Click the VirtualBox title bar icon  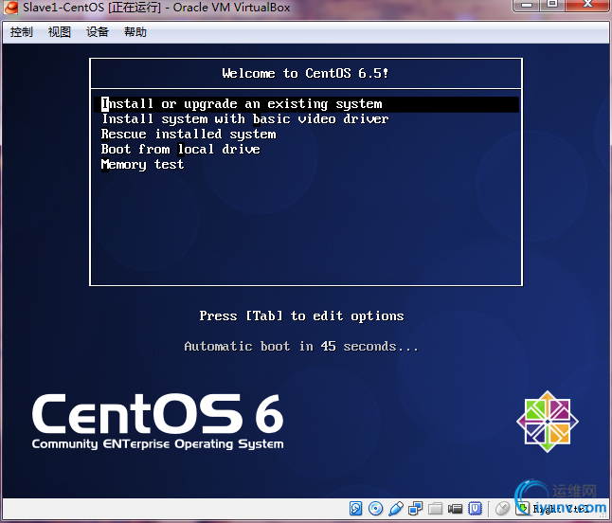(10, 7)
